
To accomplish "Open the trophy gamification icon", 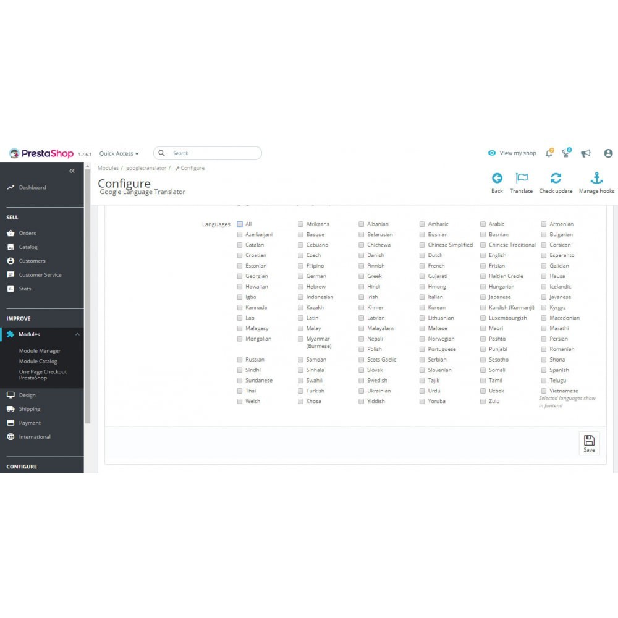I will (566, 153).
